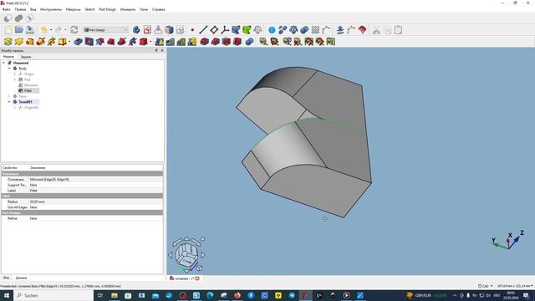Add a datum plane with the diamond icon
The image size is (535, 301).
(x=214, y=30)
